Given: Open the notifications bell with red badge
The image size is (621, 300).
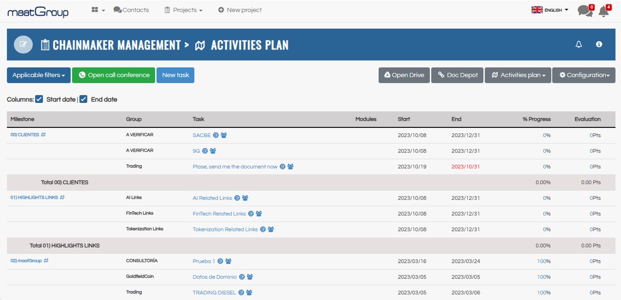Looking at the screenshot, I should [604, 11].
